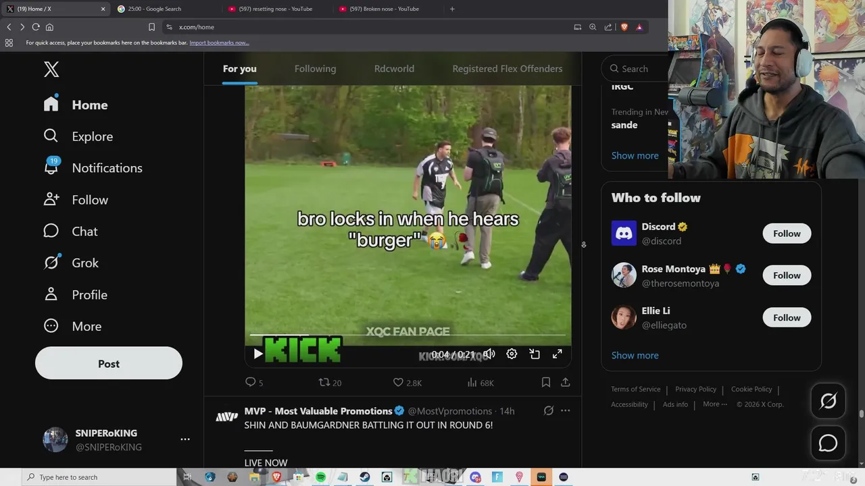This screenshot has width=865, height=486.
Task: Open Explore in the X sidebar
Action: pos(78,136)
